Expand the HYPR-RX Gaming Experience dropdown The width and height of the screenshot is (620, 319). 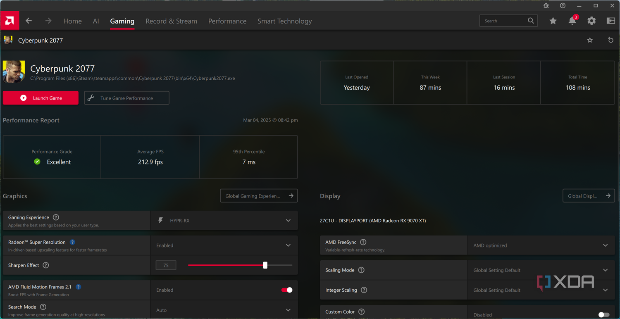coord(224,221)
